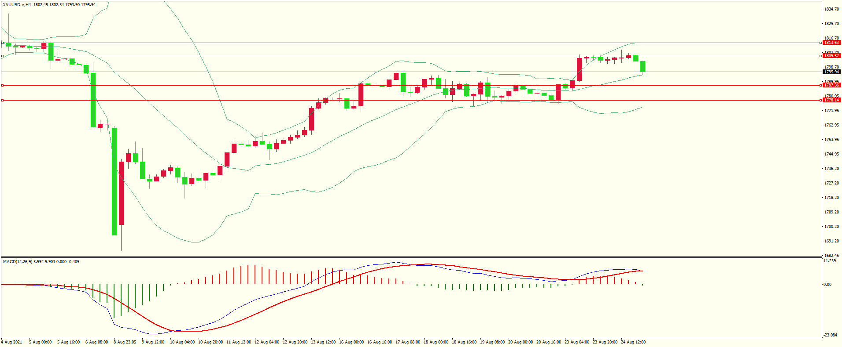
Task: Click the 1762.95 price scale value
Action: point(831,125)
